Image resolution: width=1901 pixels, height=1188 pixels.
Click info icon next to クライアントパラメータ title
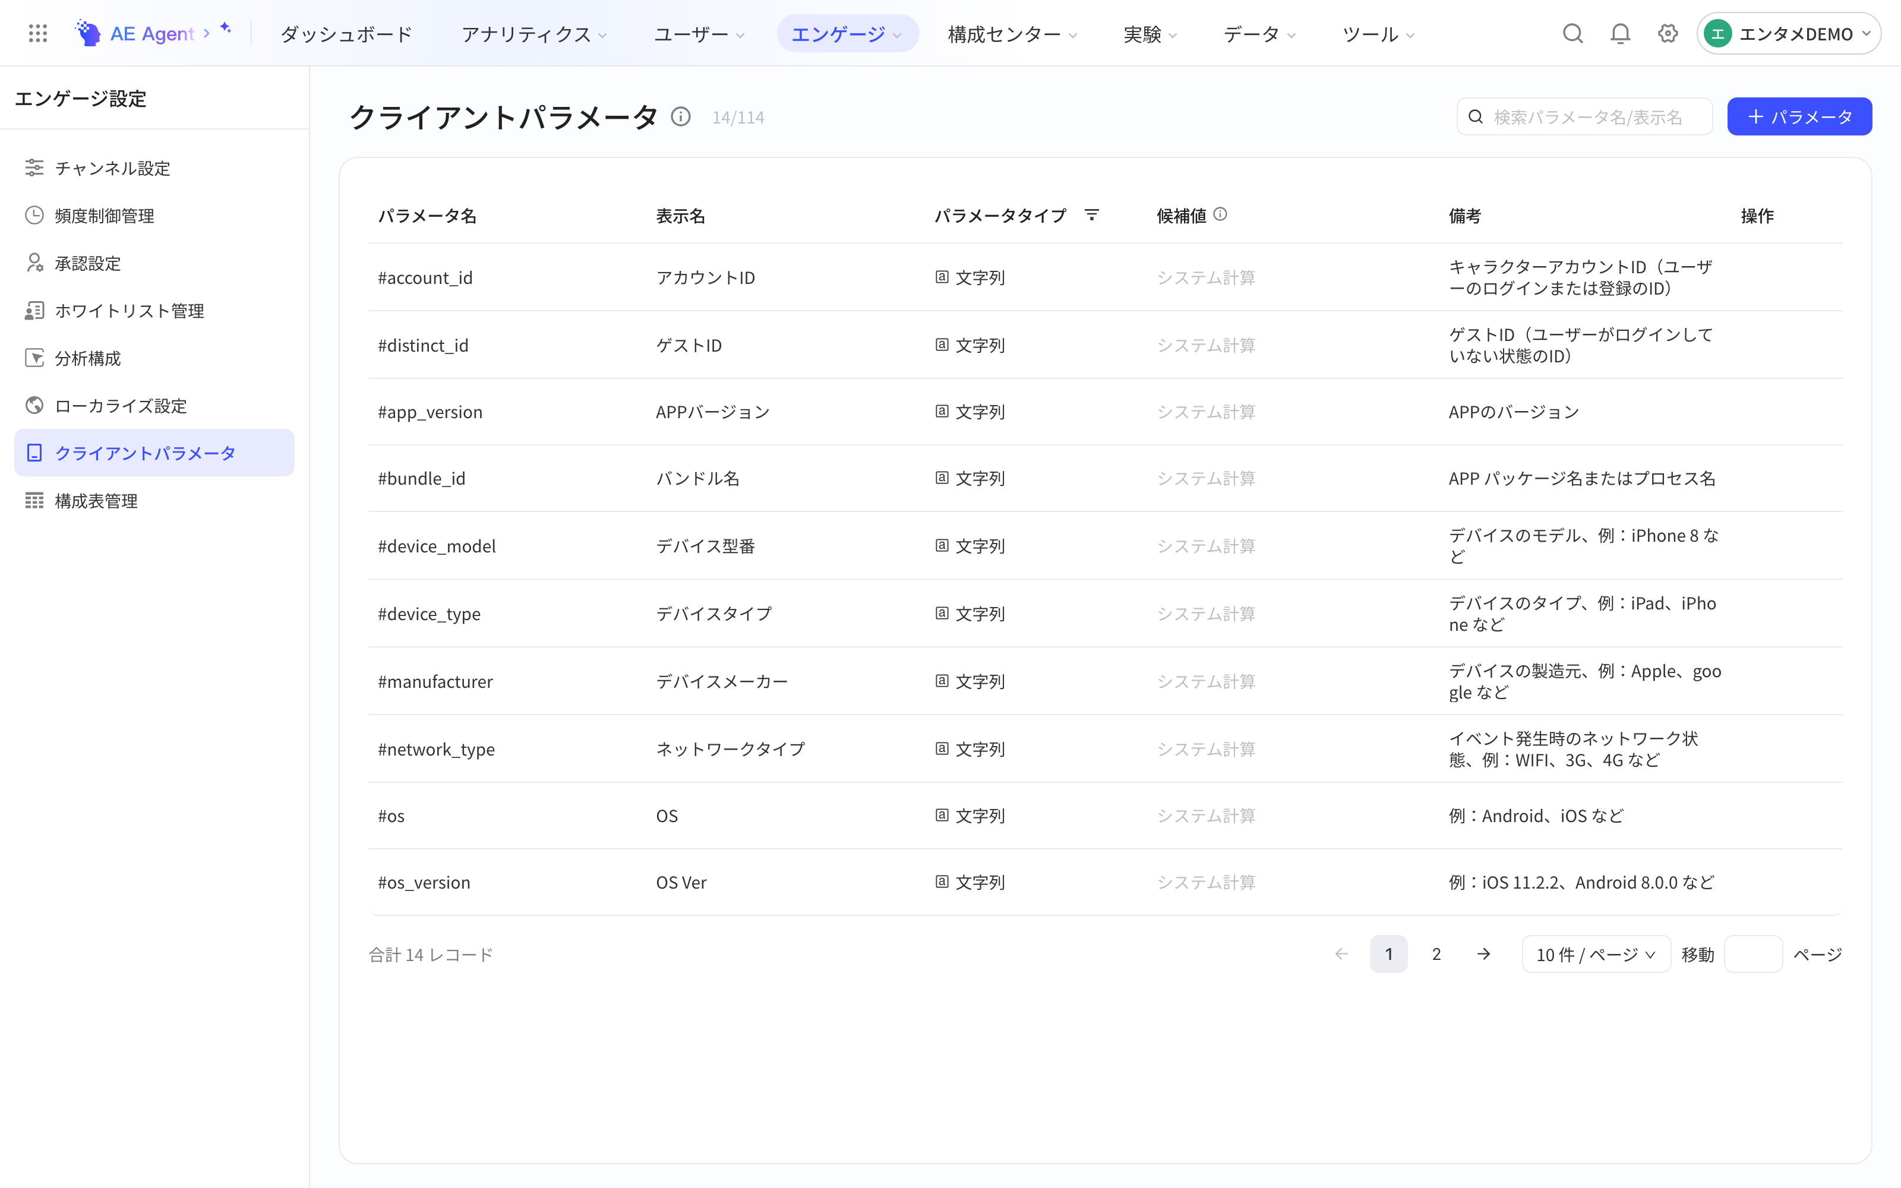pyautogui.click(x=680, y=117)
